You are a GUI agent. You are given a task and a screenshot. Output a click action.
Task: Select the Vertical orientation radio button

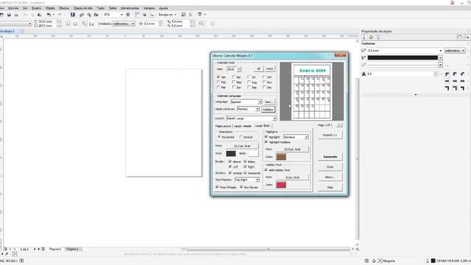point(241,137)
